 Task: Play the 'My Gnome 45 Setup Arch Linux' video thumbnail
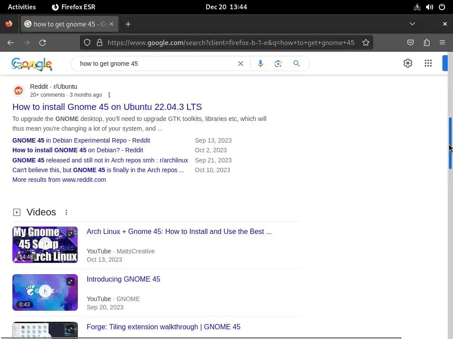pos(45,245)
